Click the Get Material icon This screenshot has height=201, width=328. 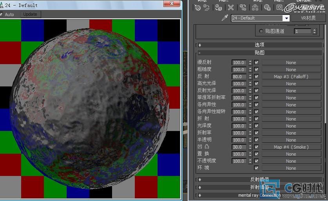tap(198, 8)
